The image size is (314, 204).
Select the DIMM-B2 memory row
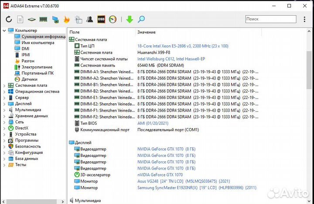pyautogui.click(x=166, y=91)
